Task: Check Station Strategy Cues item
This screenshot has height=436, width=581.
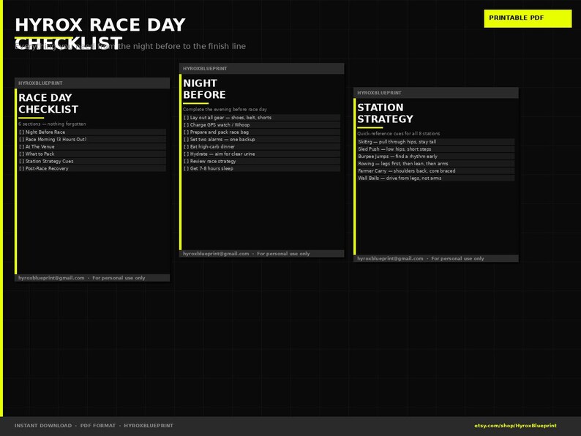Action: click(92, 161)
